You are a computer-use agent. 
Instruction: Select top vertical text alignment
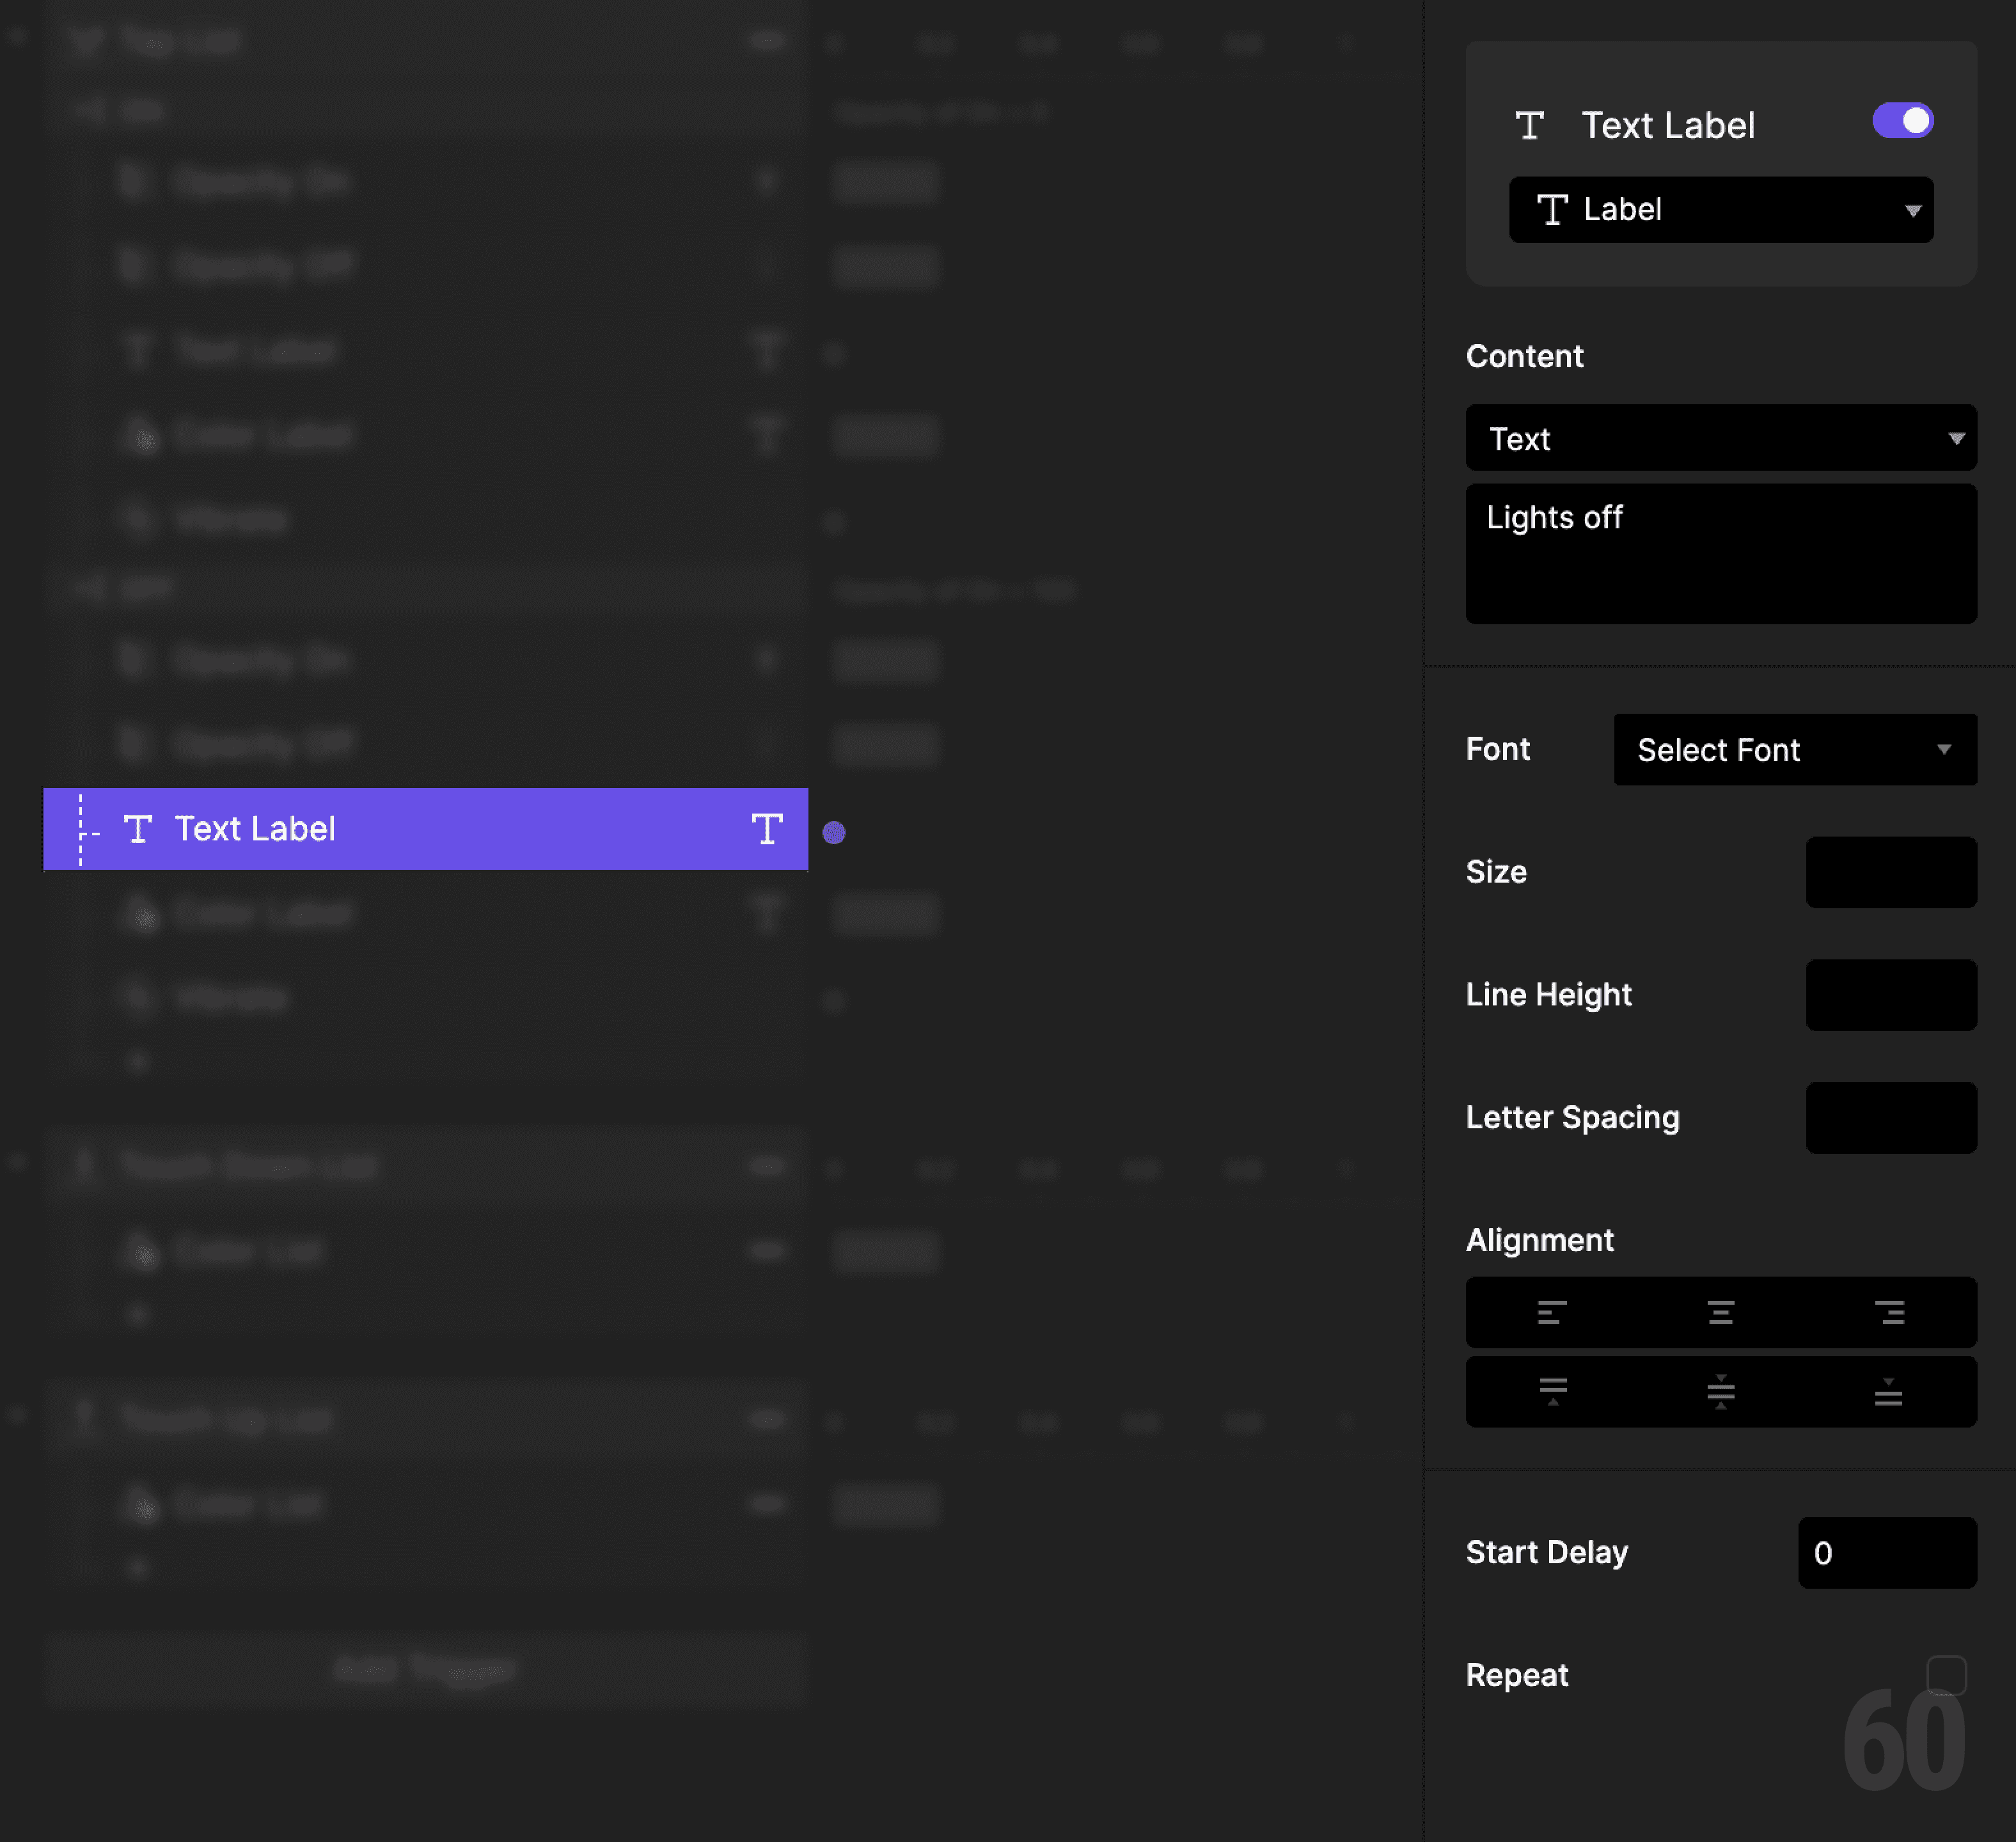coord(1550,1391)
